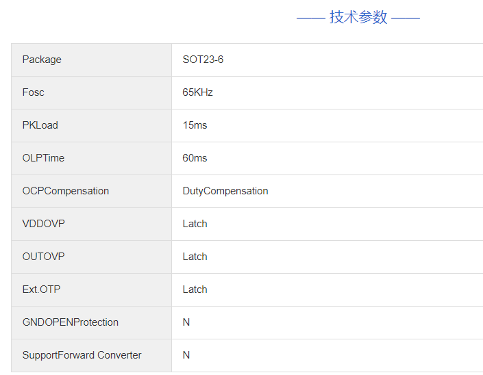Click the Package label cell
This screenshot has height=375, width=483.
(x=42, y=60)
